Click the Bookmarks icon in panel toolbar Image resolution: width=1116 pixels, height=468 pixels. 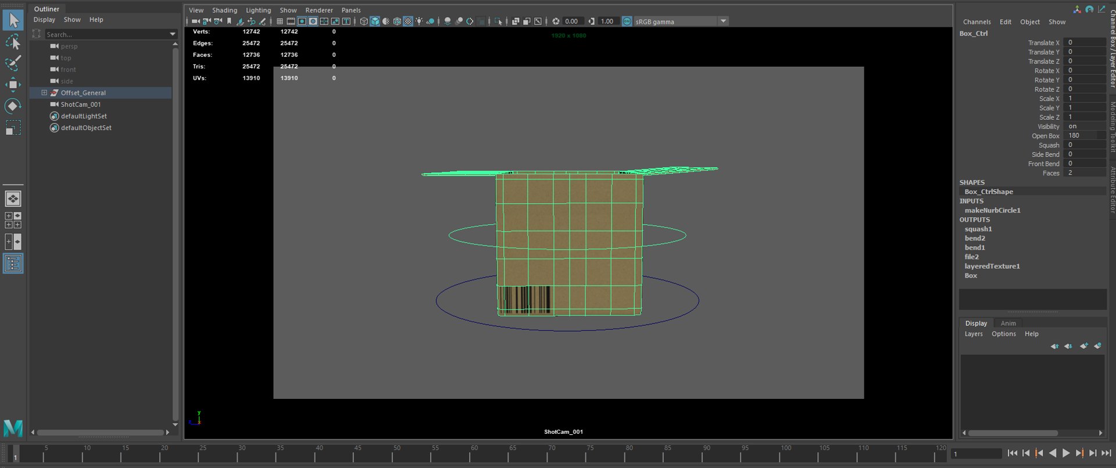coord(229,21)
